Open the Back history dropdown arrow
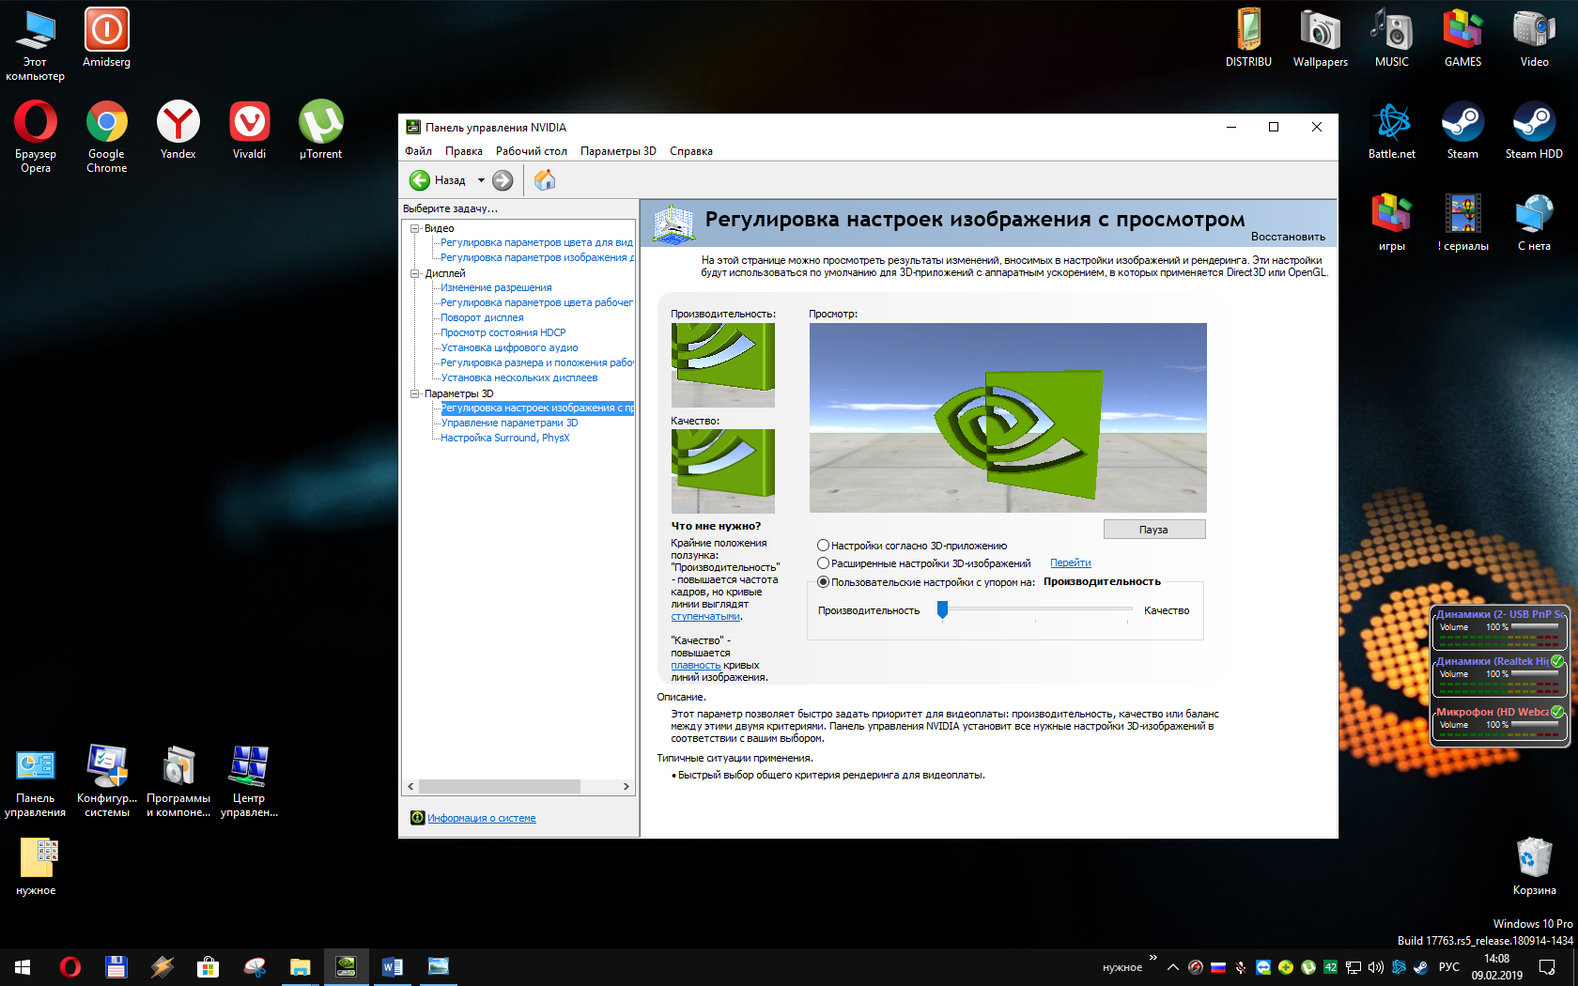The image size is (1578, 986). (481, 180)
